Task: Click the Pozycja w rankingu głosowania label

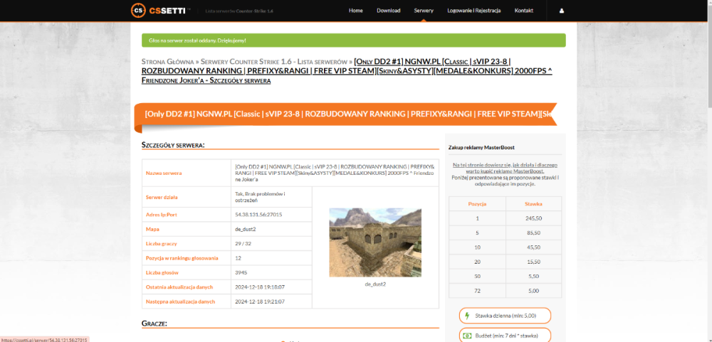Action: coord(182,258)
